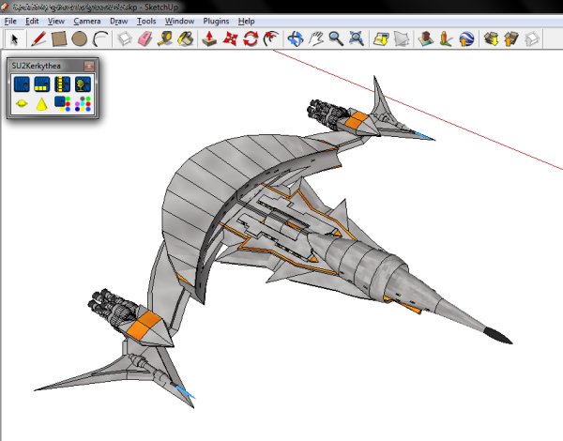Choose the Tape Measure tool

pyautogui.click(x=165, y=38)
